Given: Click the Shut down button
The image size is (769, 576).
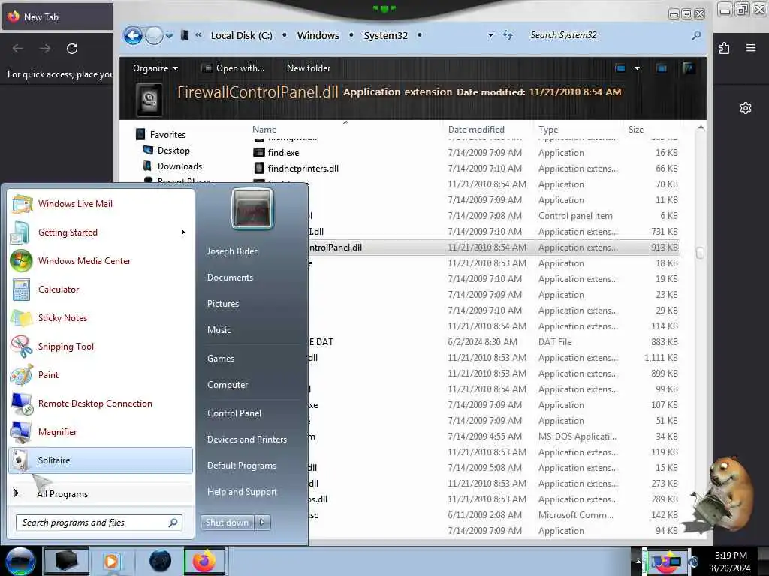Looking at the screenshot, I should 227,523.
